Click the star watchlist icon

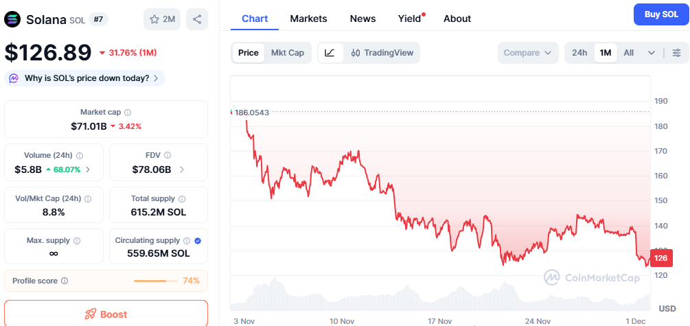[x=154, y=19]
